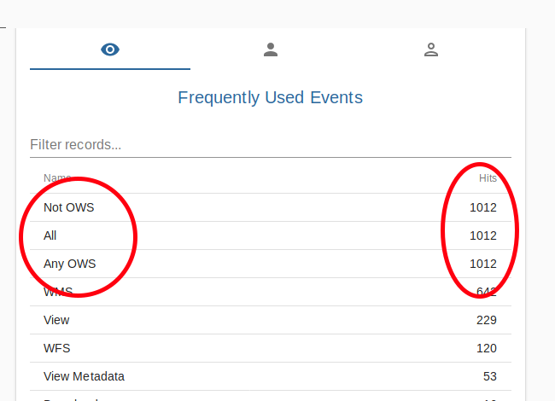The width and height of the screenshot is (555, 401).
Task: Switch to the filled person icon tab
Action: [x=271, y=49]
